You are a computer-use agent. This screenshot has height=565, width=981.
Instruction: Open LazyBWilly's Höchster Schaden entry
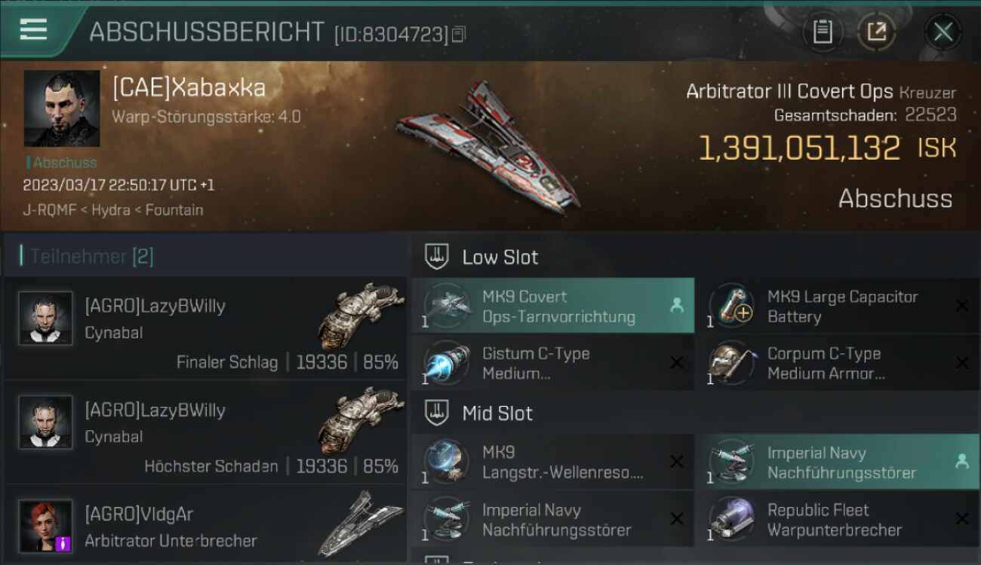205,432
